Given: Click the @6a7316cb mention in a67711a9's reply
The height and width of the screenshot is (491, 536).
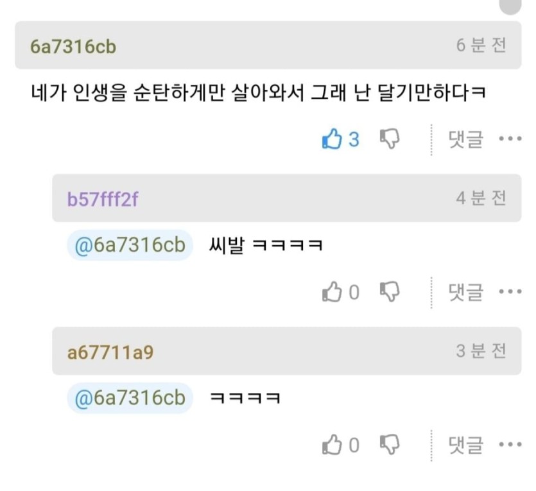Looking at the screenshot, I should 130,398.
